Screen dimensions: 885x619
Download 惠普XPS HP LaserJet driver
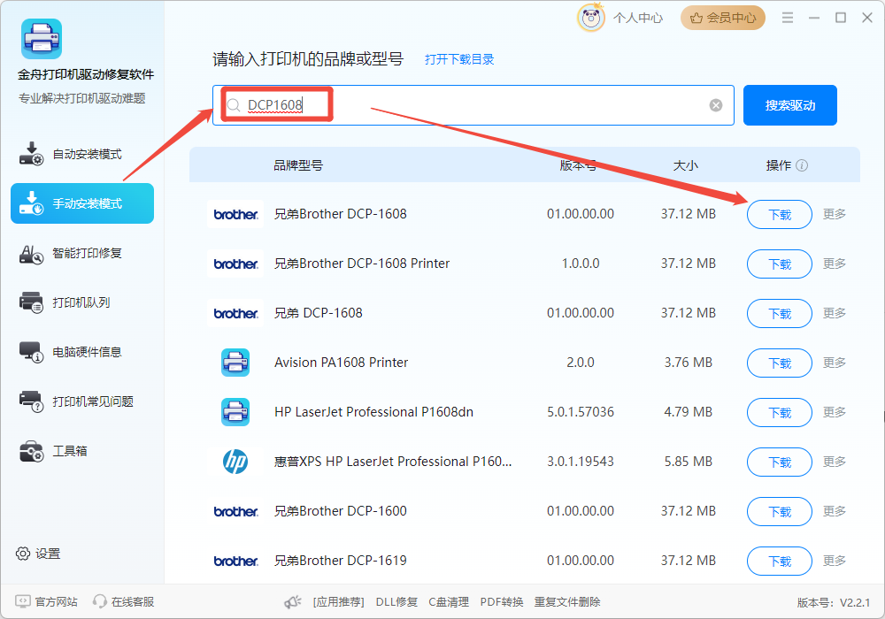coord(780,462)
